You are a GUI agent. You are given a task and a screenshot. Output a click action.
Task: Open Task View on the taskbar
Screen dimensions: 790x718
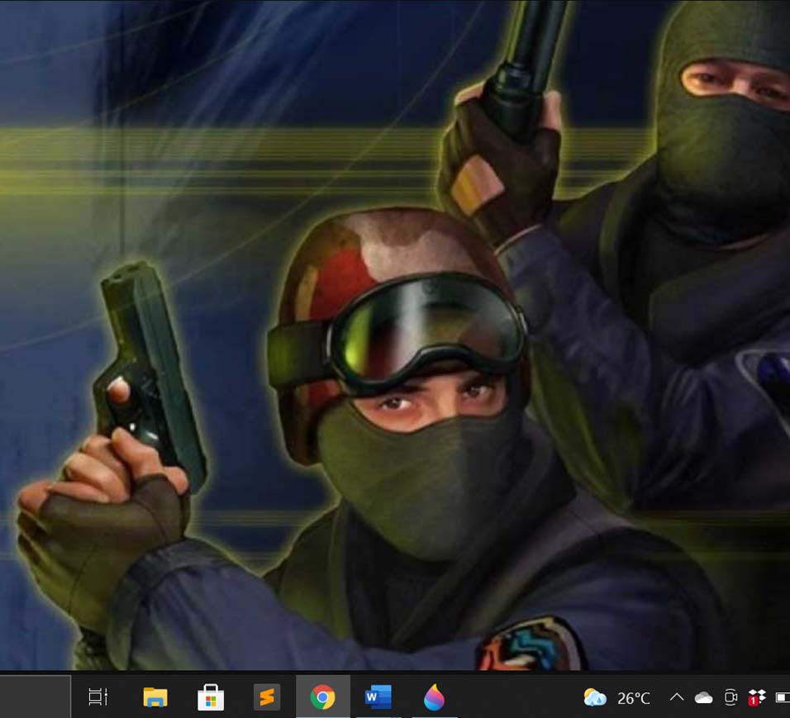tap(98, 697)
